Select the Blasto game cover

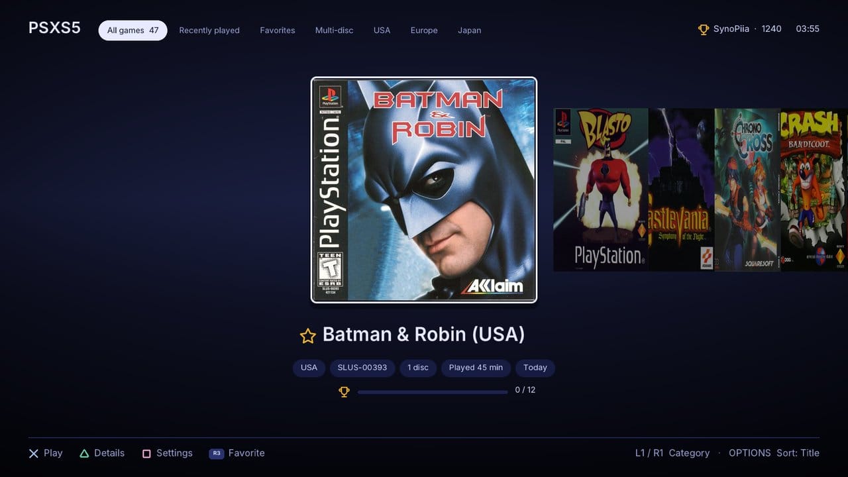[x=601, y=189]
